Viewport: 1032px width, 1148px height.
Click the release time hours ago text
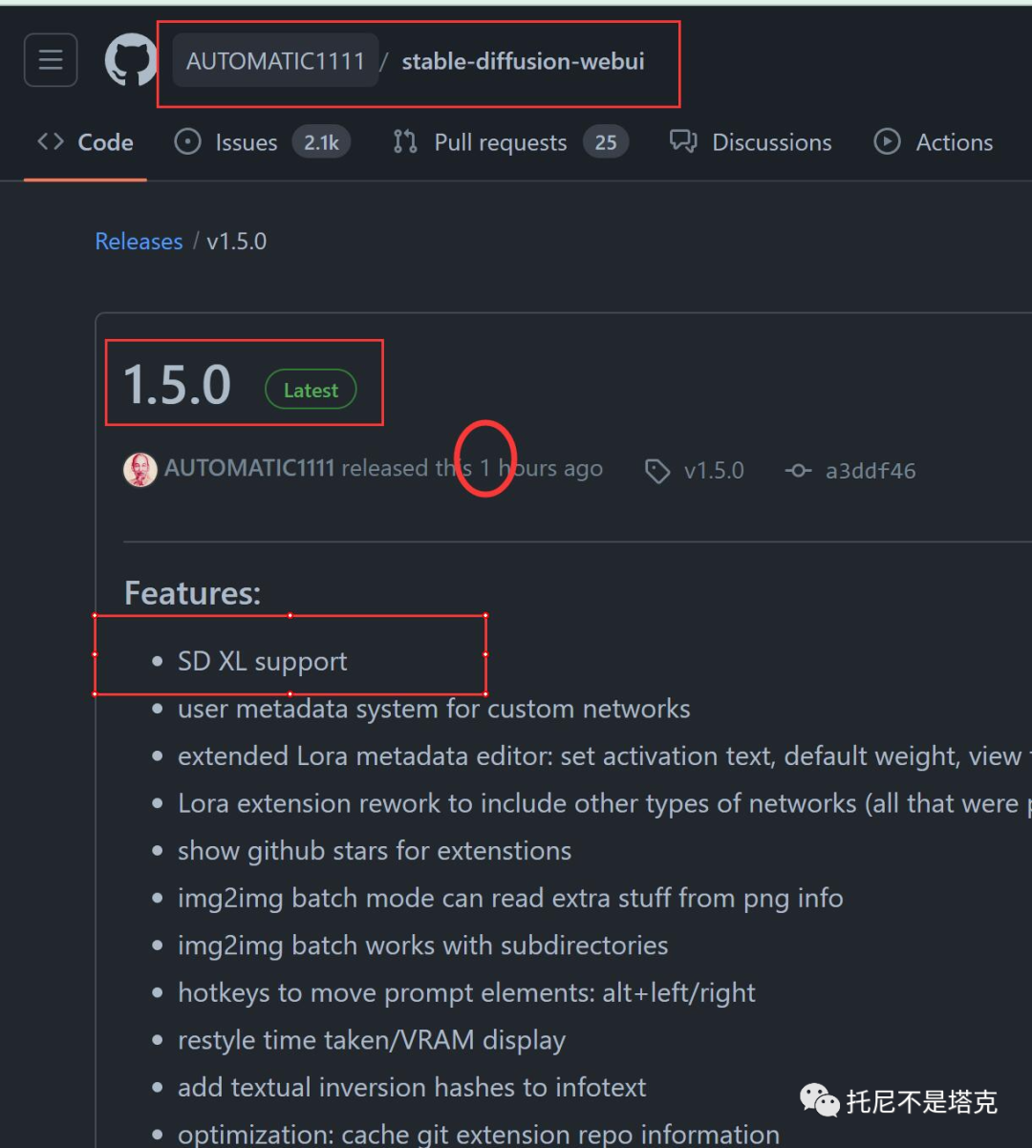pyautogui.click(x=542, y=468)
